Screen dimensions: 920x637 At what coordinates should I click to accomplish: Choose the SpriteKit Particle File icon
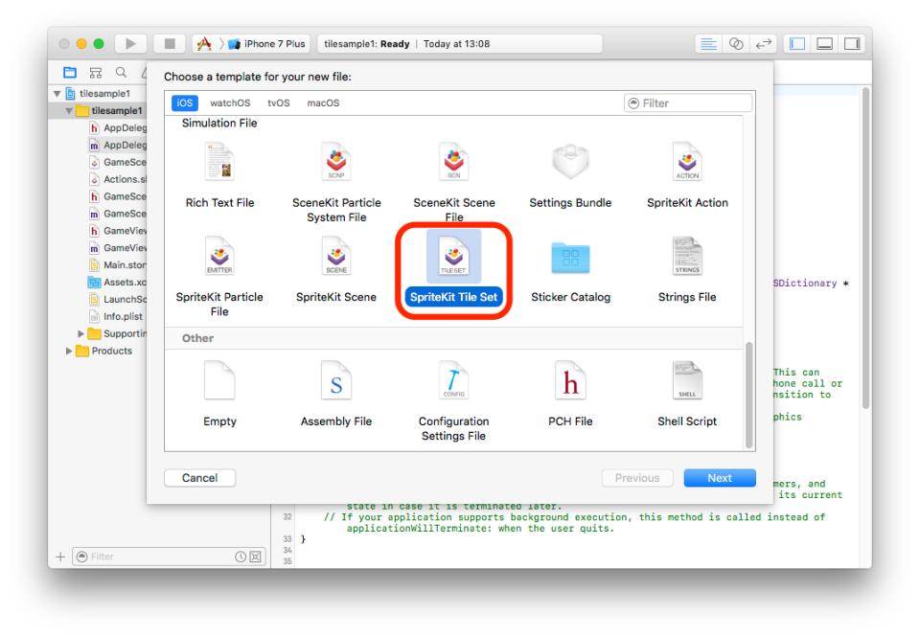(219, 258)
